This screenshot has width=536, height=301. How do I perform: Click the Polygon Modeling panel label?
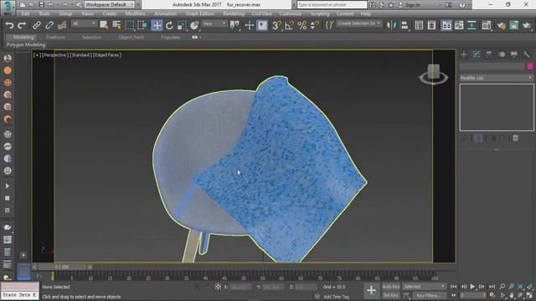[26, 44]
